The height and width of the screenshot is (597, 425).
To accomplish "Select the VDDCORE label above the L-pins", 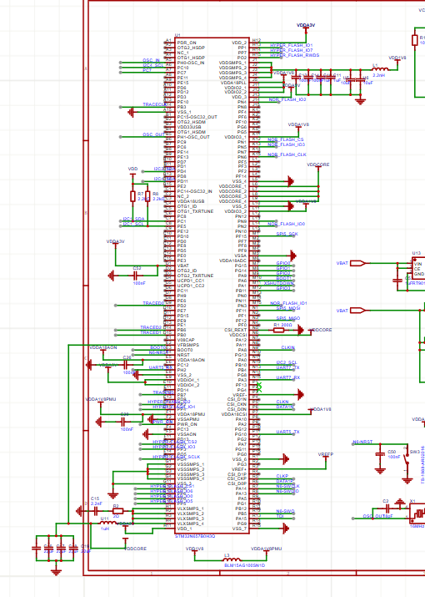I will [x=318, y=164].
